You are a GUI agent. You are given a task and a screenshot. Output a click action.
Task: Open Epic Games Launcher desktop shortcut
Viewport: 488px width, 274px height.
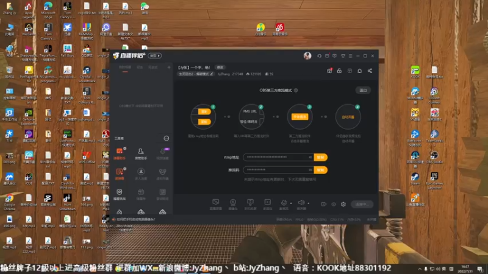point(434,180)
